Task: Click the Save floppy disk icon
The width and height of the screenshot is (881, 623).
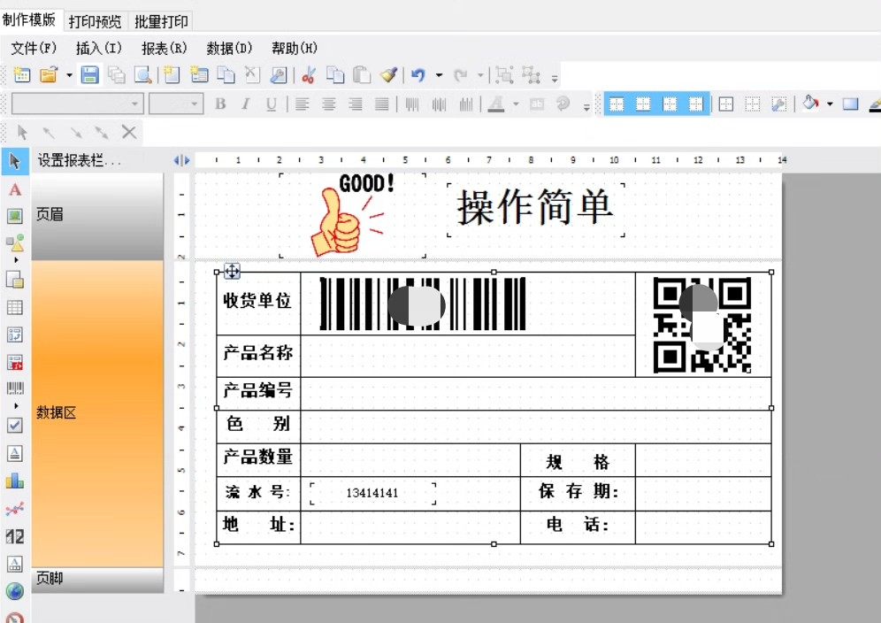Action: (89, 75)
